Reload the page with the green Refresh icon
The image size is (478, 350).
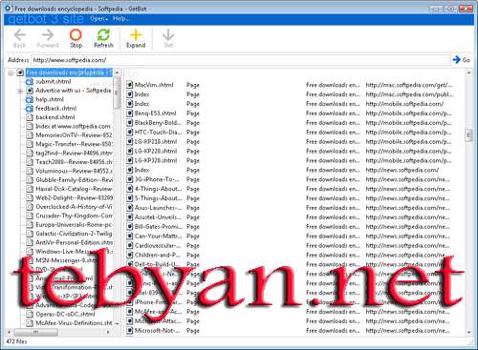103,35
